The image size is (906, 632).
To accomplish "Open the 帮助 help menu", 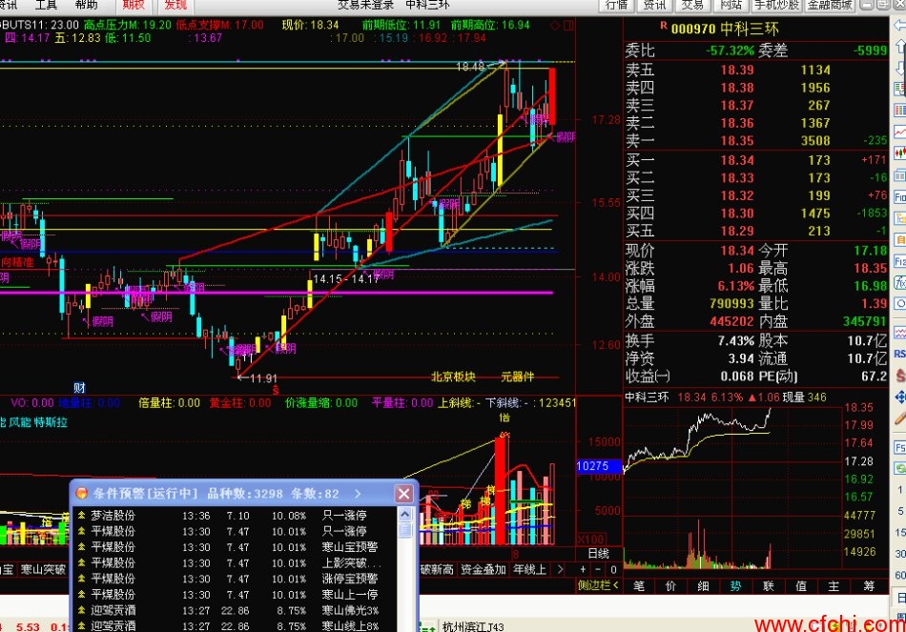I will 87,5.
